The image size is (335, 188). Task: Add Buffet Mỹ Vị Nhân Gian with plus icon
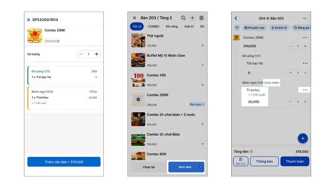tap(202, 65)
